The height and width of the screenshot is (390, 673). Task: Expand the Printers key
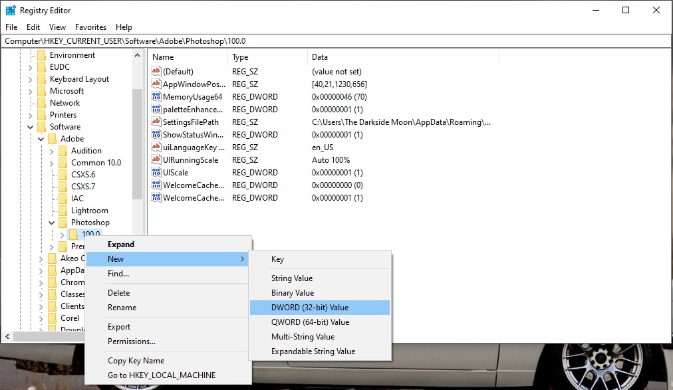30,116
